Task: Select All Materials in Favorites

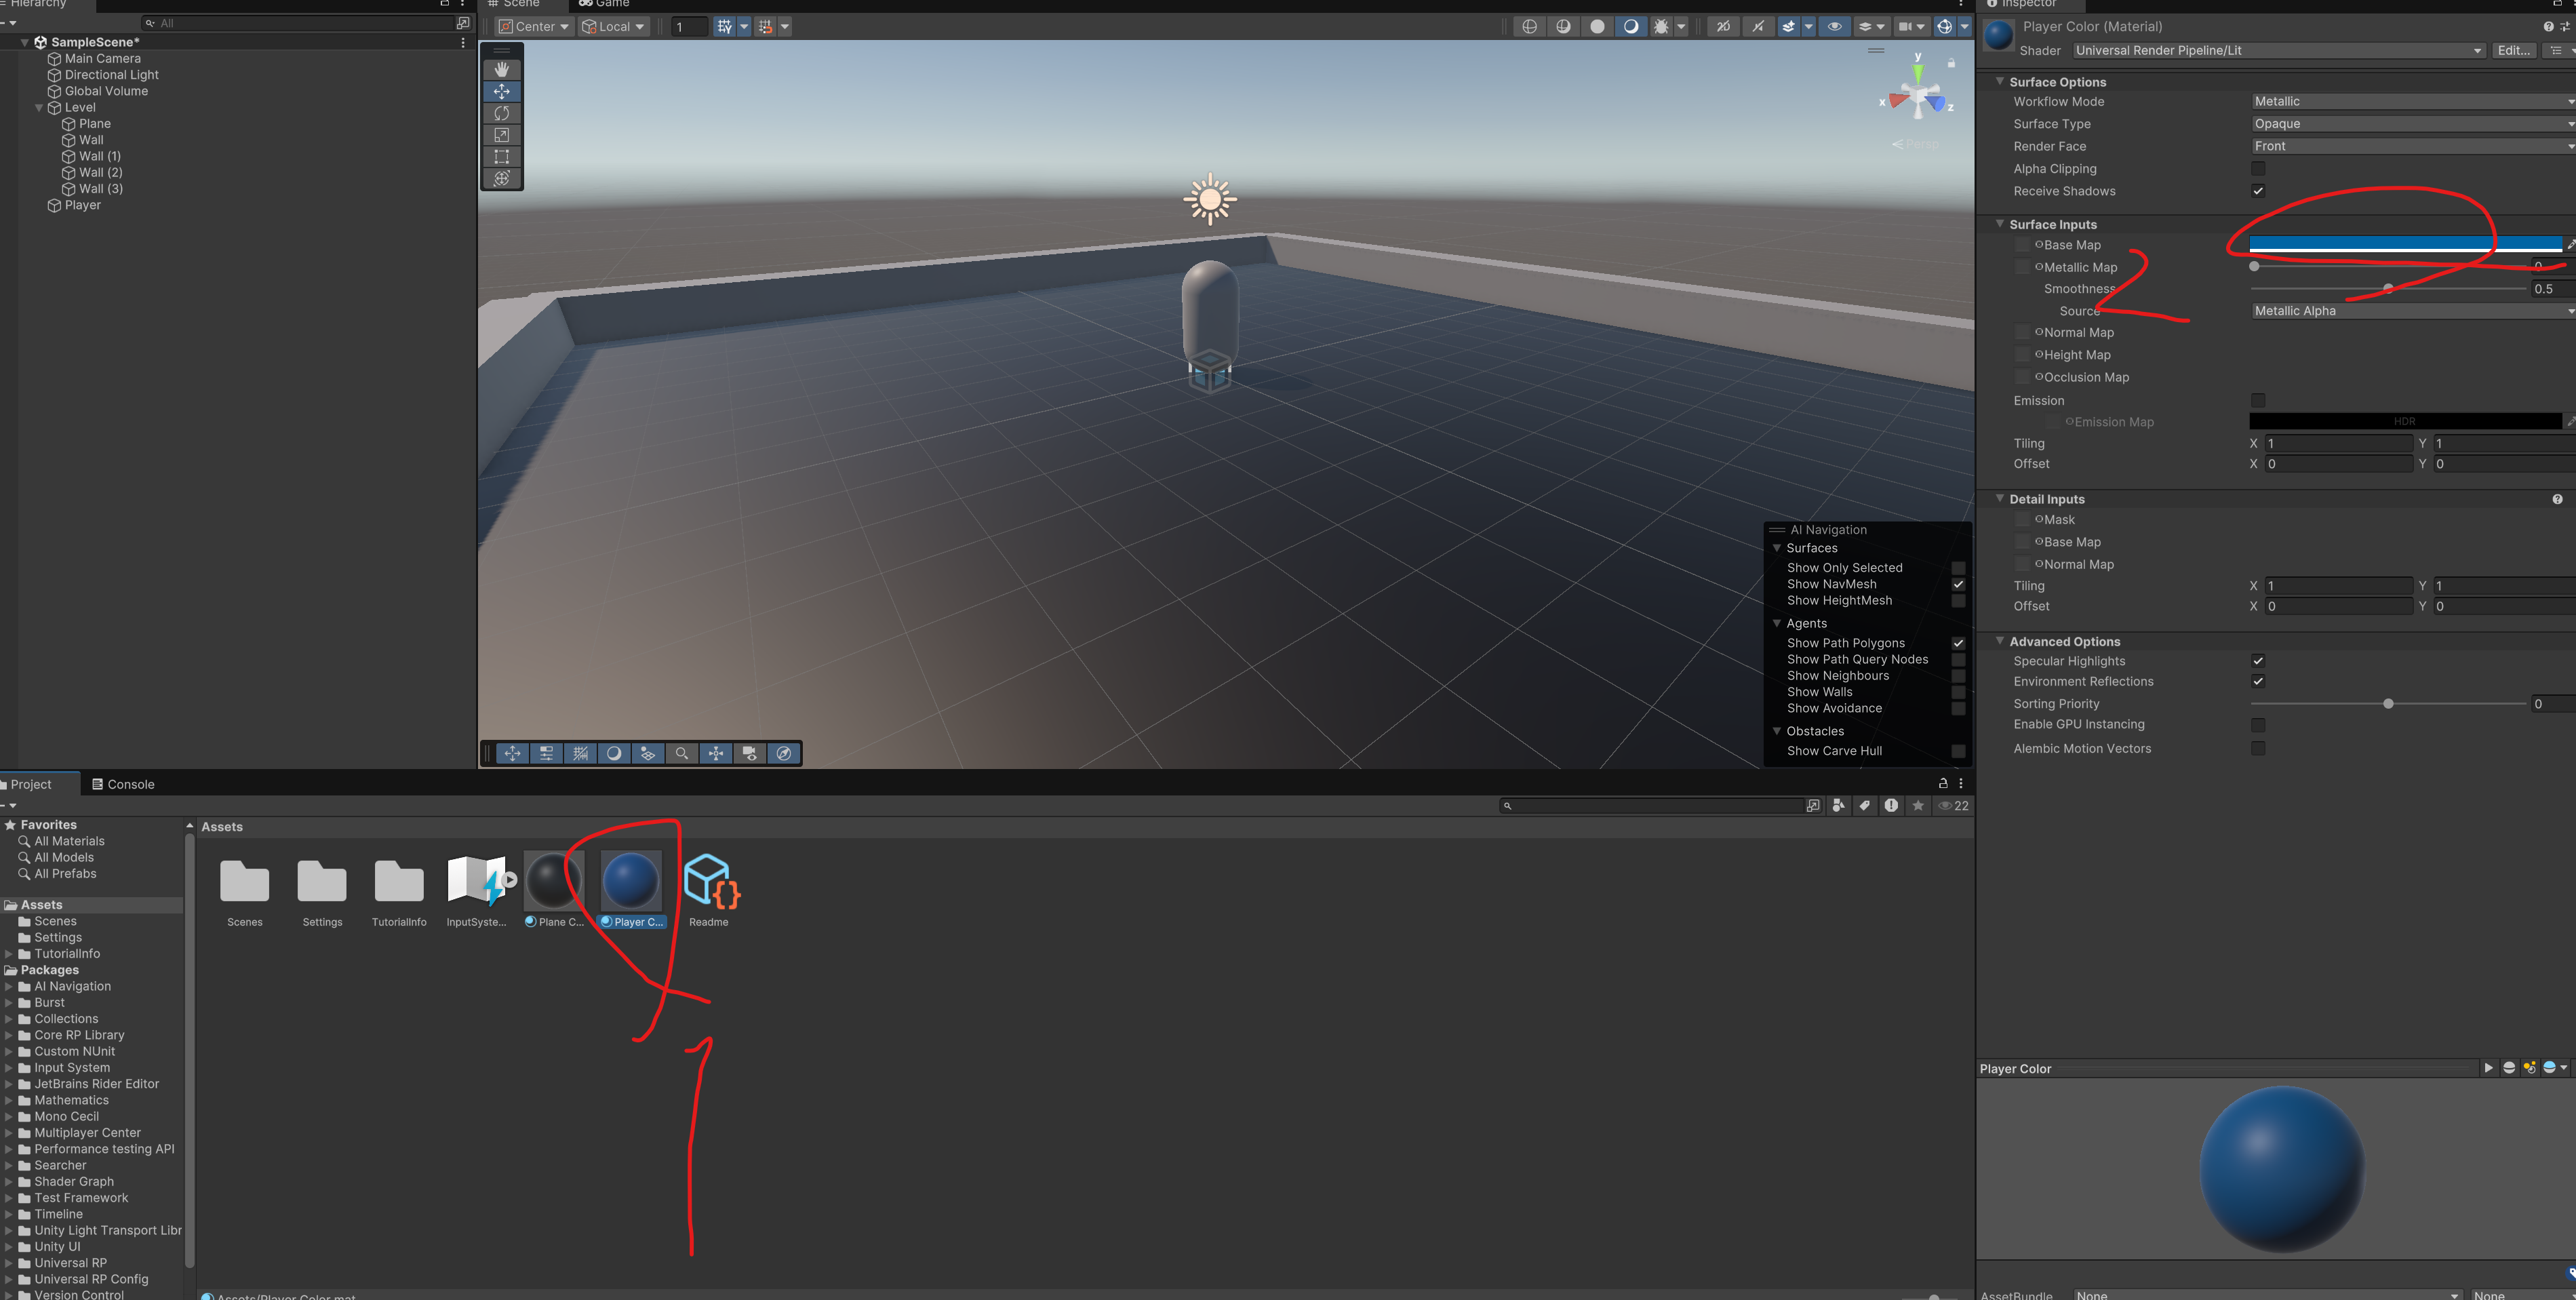Action: point(69,841)
